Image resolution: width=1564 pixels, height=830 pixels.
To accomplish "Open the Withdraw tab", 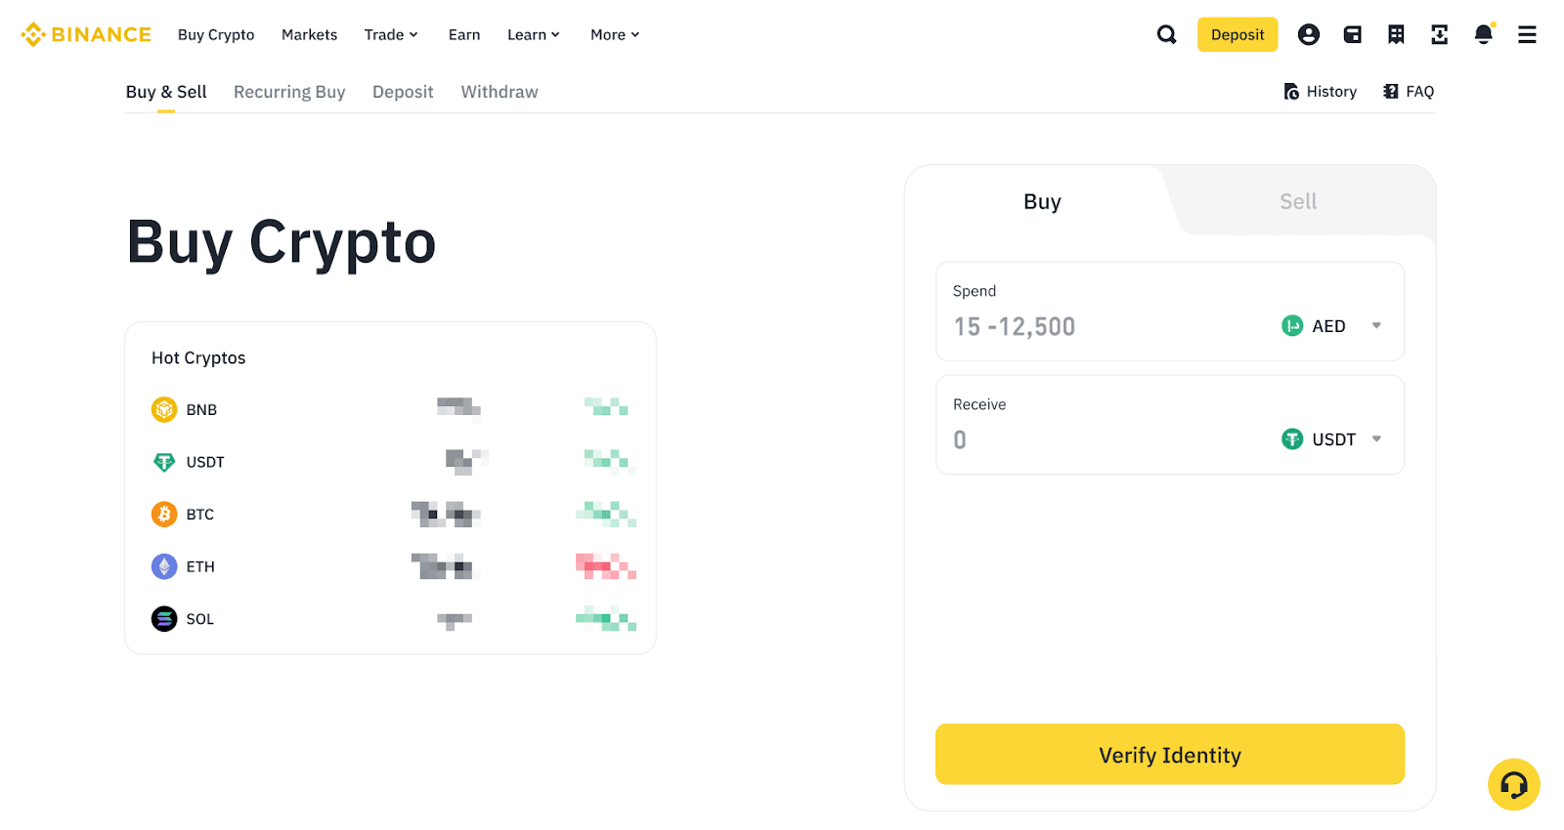I will 500,92.
